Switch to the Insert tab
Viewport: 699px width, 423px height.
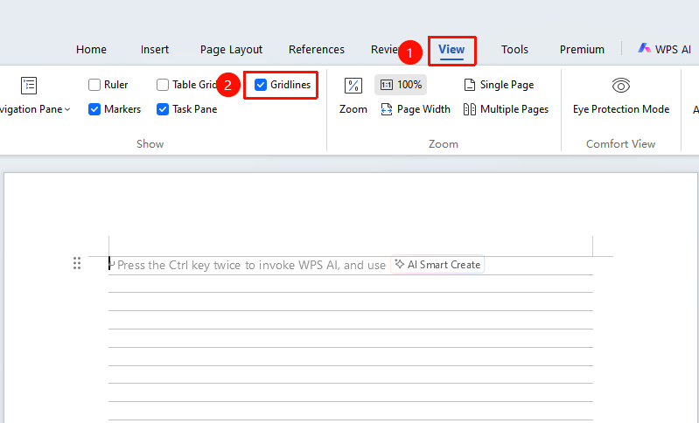point(155,50)
